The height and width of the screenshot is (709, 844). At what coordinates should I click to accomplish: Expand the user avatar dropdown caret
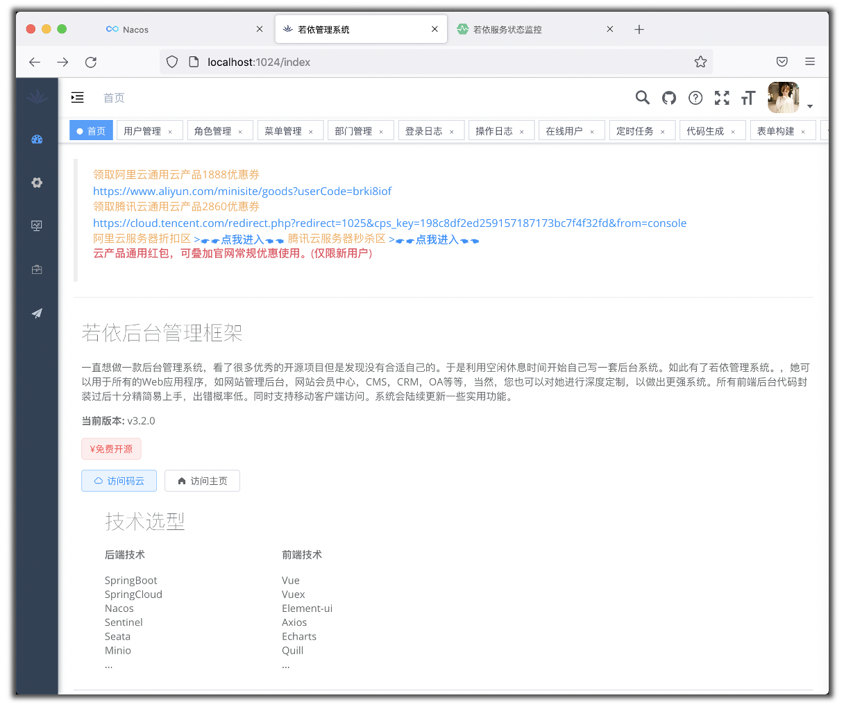click(810, 106)
